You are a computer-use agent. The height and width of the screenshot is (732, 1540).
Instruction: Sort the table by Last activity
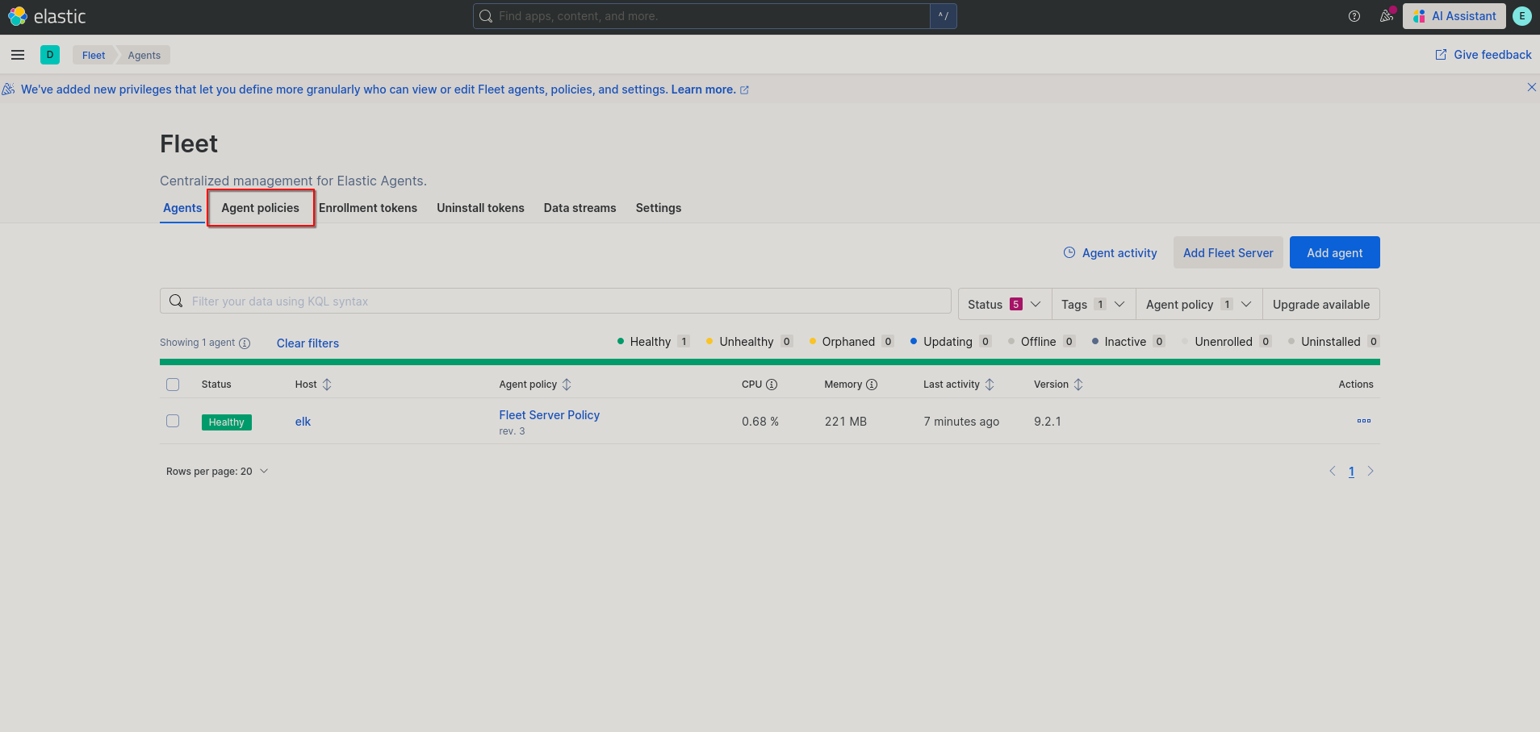(959, 385)
